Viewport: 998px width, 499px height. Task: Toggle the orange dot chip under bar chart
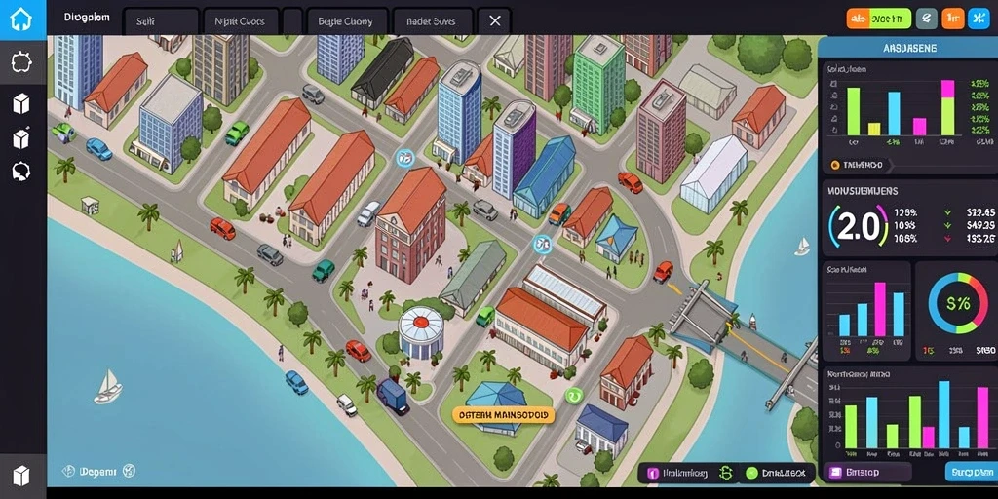tap(858, 166)
